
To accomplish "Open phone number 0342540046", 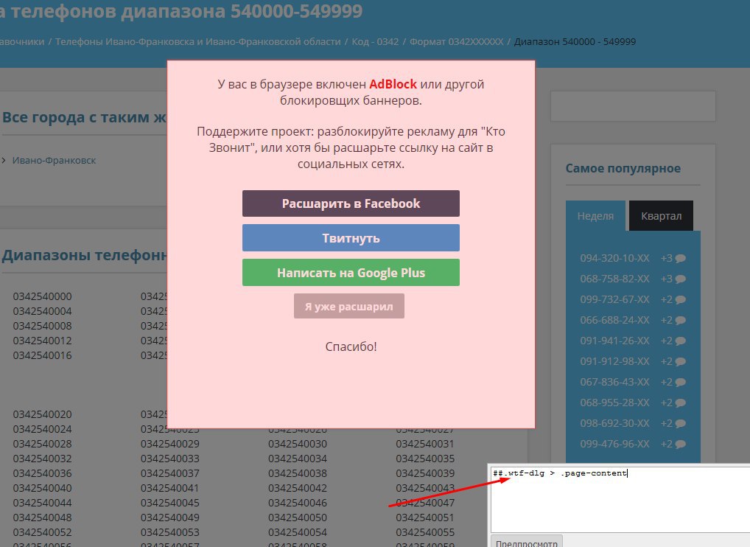I will coord(298,503).
